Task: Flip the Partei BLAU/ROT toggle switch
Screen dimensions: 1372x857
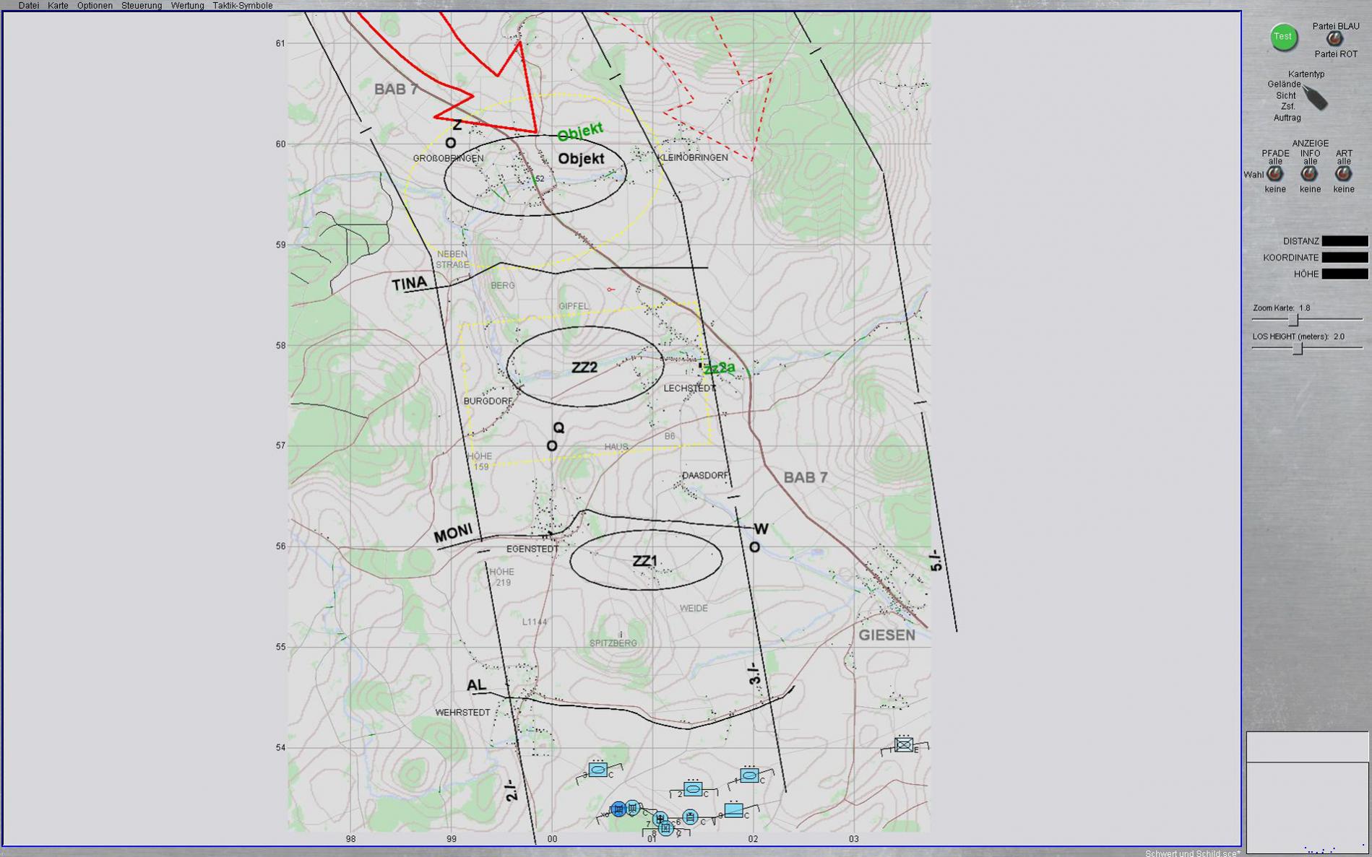Action: [1334, 40]
